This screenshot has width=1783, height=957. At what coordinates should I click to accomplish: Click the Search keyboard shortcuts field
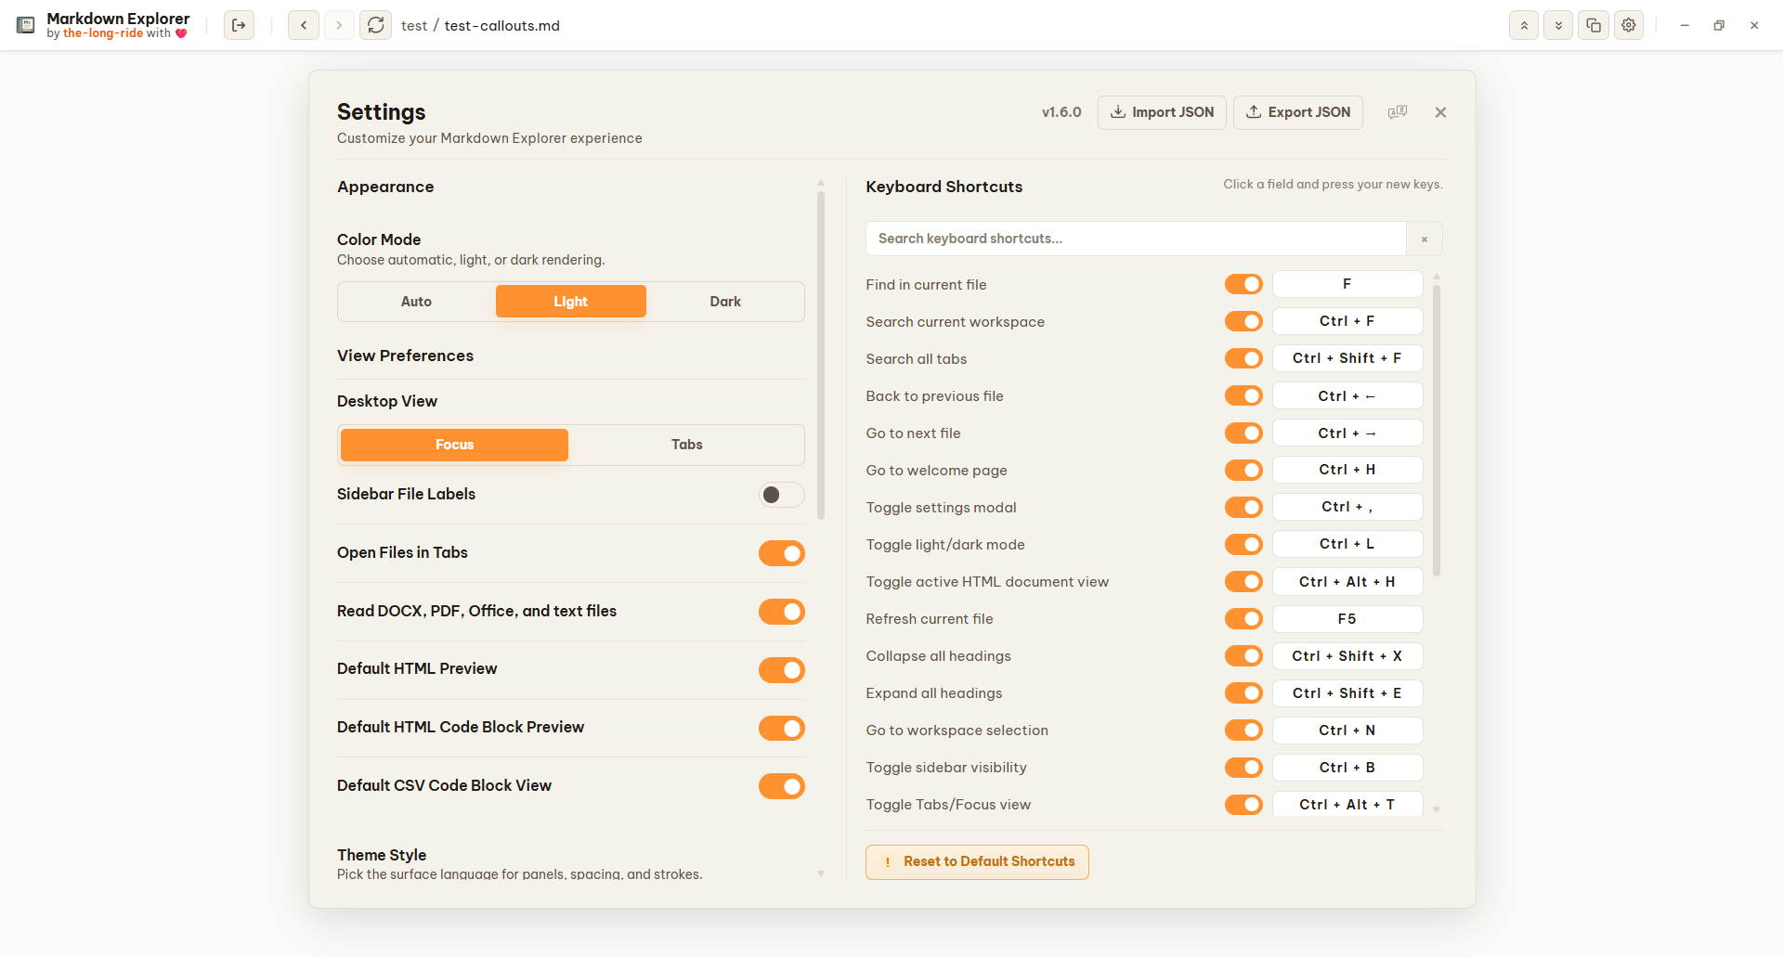tap(1136, 239)
